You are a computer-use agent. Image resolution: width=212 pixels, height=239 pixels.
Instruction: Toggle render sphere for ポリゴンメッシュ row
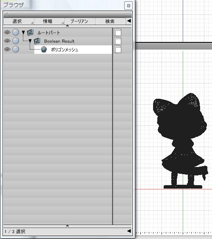click(x=16, y=49)
